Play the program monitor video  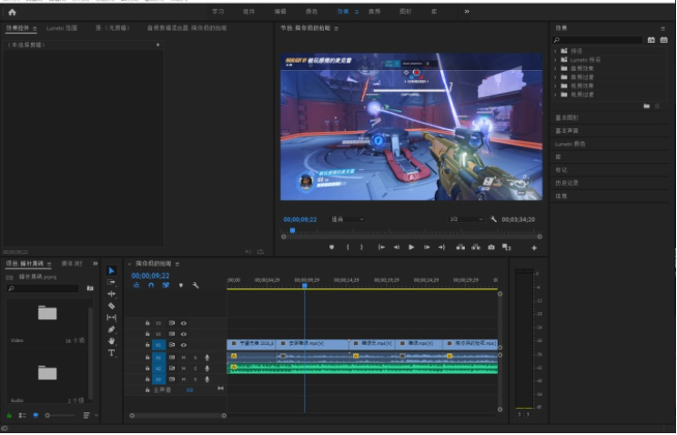coord(411,248)
